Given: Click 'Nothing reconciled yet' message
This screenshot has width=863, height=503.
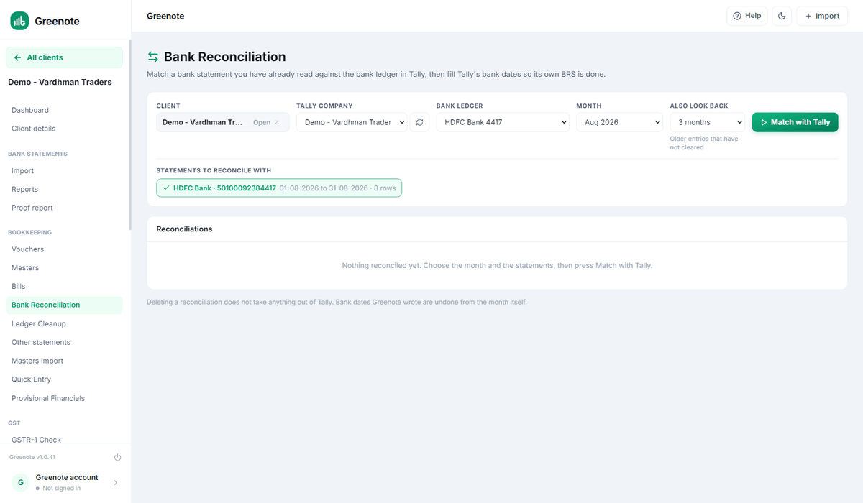Looking at the screenshot, I should coord(497,265).
